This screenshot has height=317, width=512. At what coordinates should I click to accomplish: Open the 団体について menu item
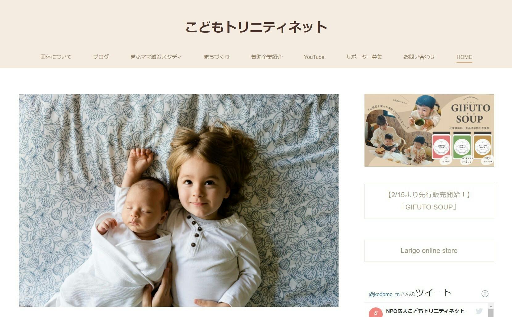[56, 57]
